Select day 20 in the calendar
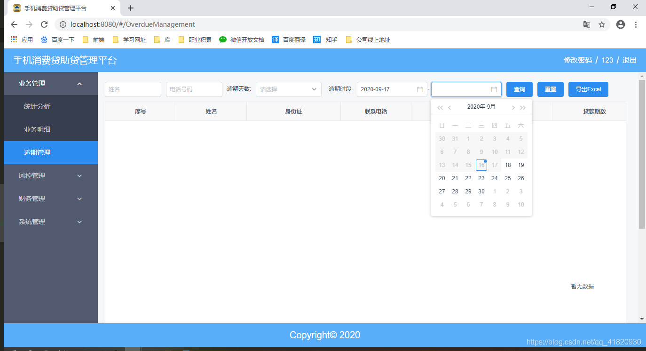 pyautogui.click(x=442, y=178)
